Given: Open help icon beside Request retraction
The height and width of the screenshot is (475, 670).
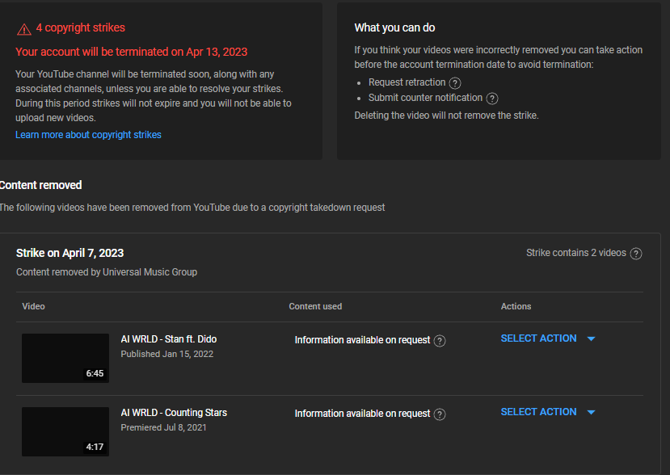Looking at the screenshot, I should coord(455,83).
